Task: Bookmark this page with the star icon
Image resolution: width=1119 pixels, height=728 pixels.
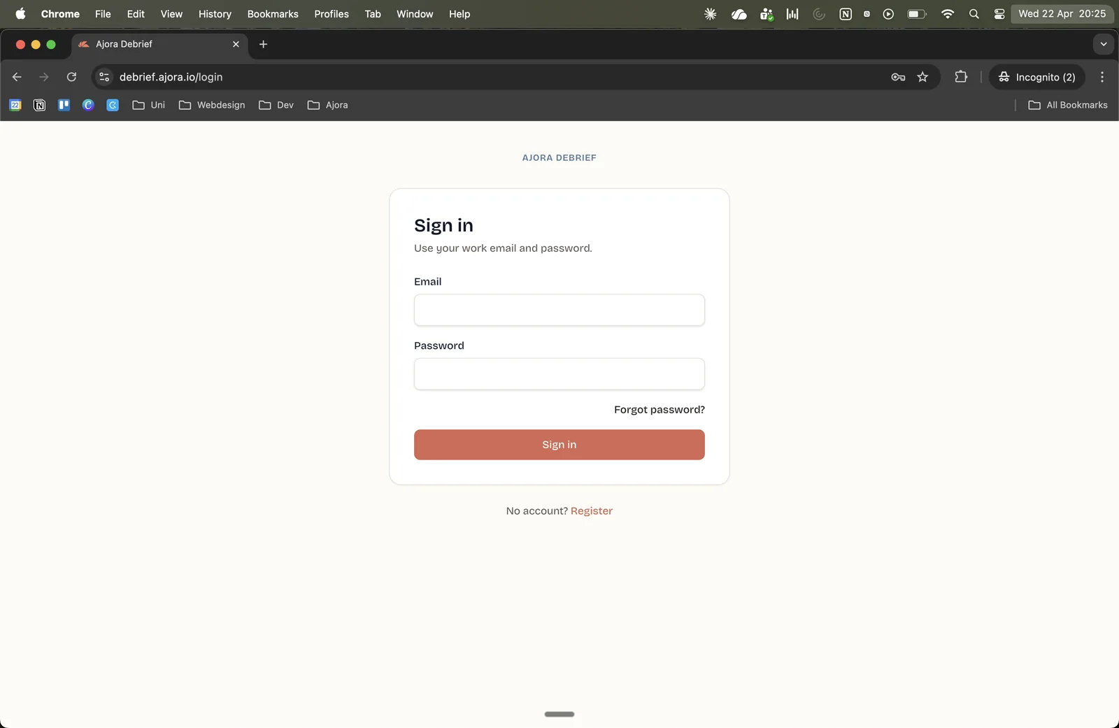Action: click(x=922, y=77)
